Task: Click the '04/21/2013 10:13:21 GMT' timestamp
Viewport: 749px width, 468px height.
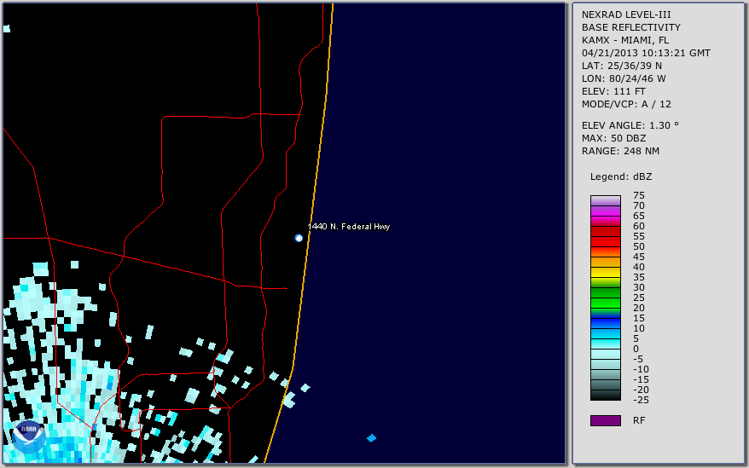Action: [x=646, y=53]
